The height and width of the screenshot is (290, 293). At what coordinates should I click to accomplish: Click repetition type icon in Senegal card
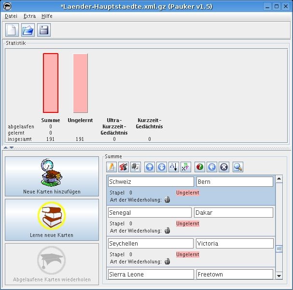coord(167,231)
